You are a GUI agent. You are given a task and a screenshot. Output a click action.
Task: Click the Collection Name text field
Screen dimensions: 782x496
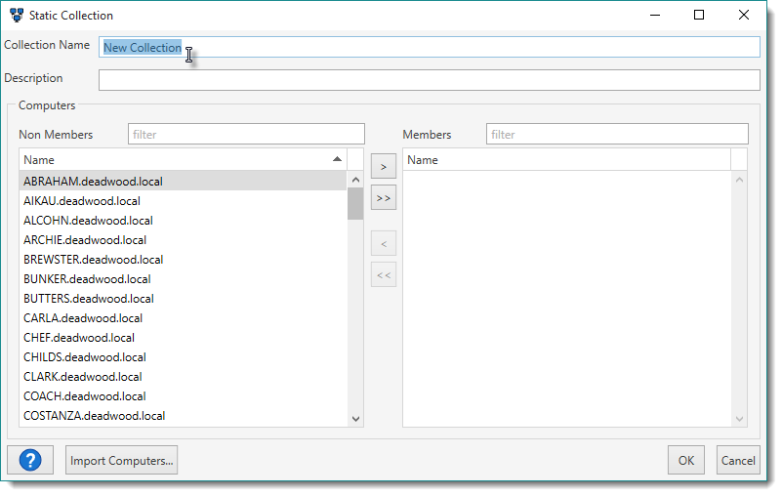(x=430, y=47)
